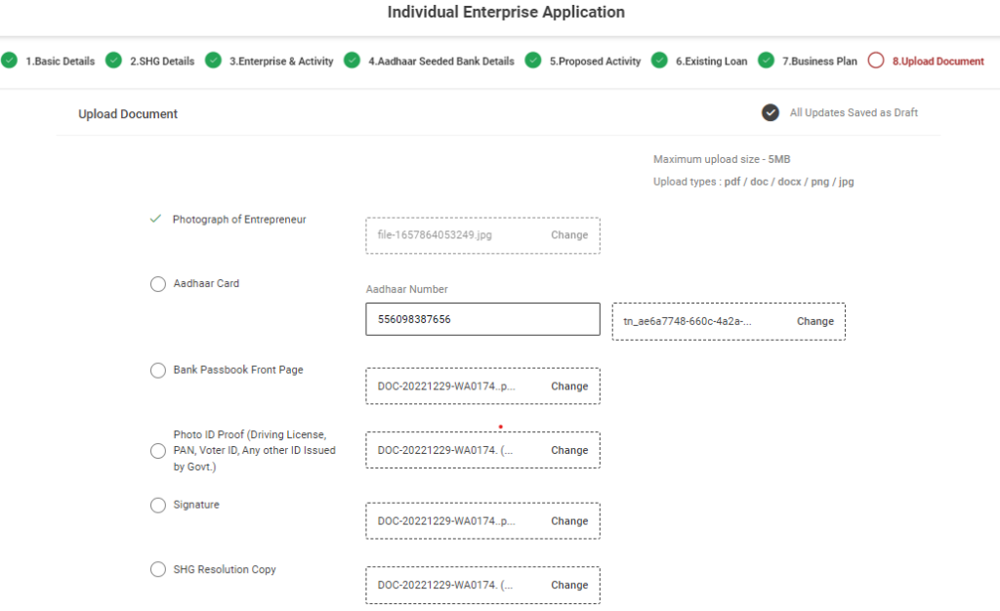Change the uploaded Signature document
Viewport: 1000px width, 611px height.
coord(569,521)
